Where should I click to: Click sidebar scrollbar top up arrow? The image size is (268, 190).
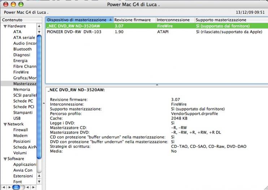coord(39,26)
